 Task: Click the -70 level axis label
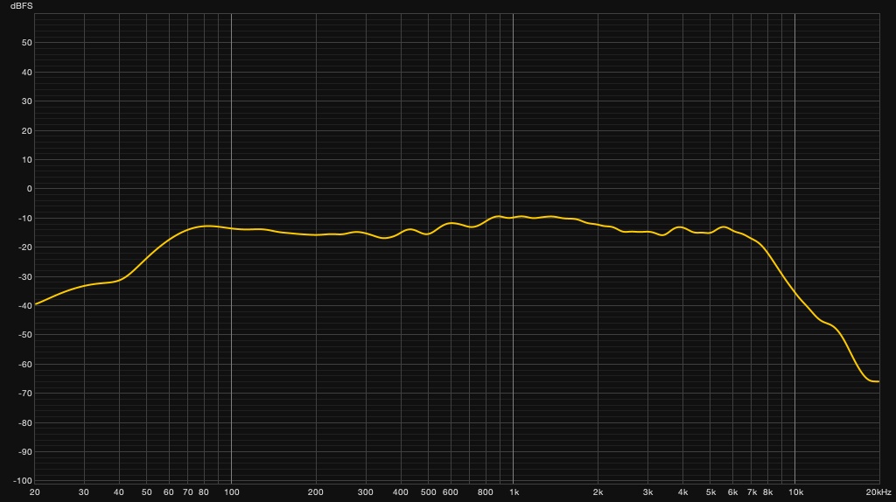click(25, 394)
